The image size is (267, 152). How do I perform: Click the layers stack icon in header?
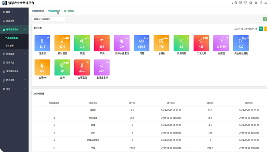point(261,3)
